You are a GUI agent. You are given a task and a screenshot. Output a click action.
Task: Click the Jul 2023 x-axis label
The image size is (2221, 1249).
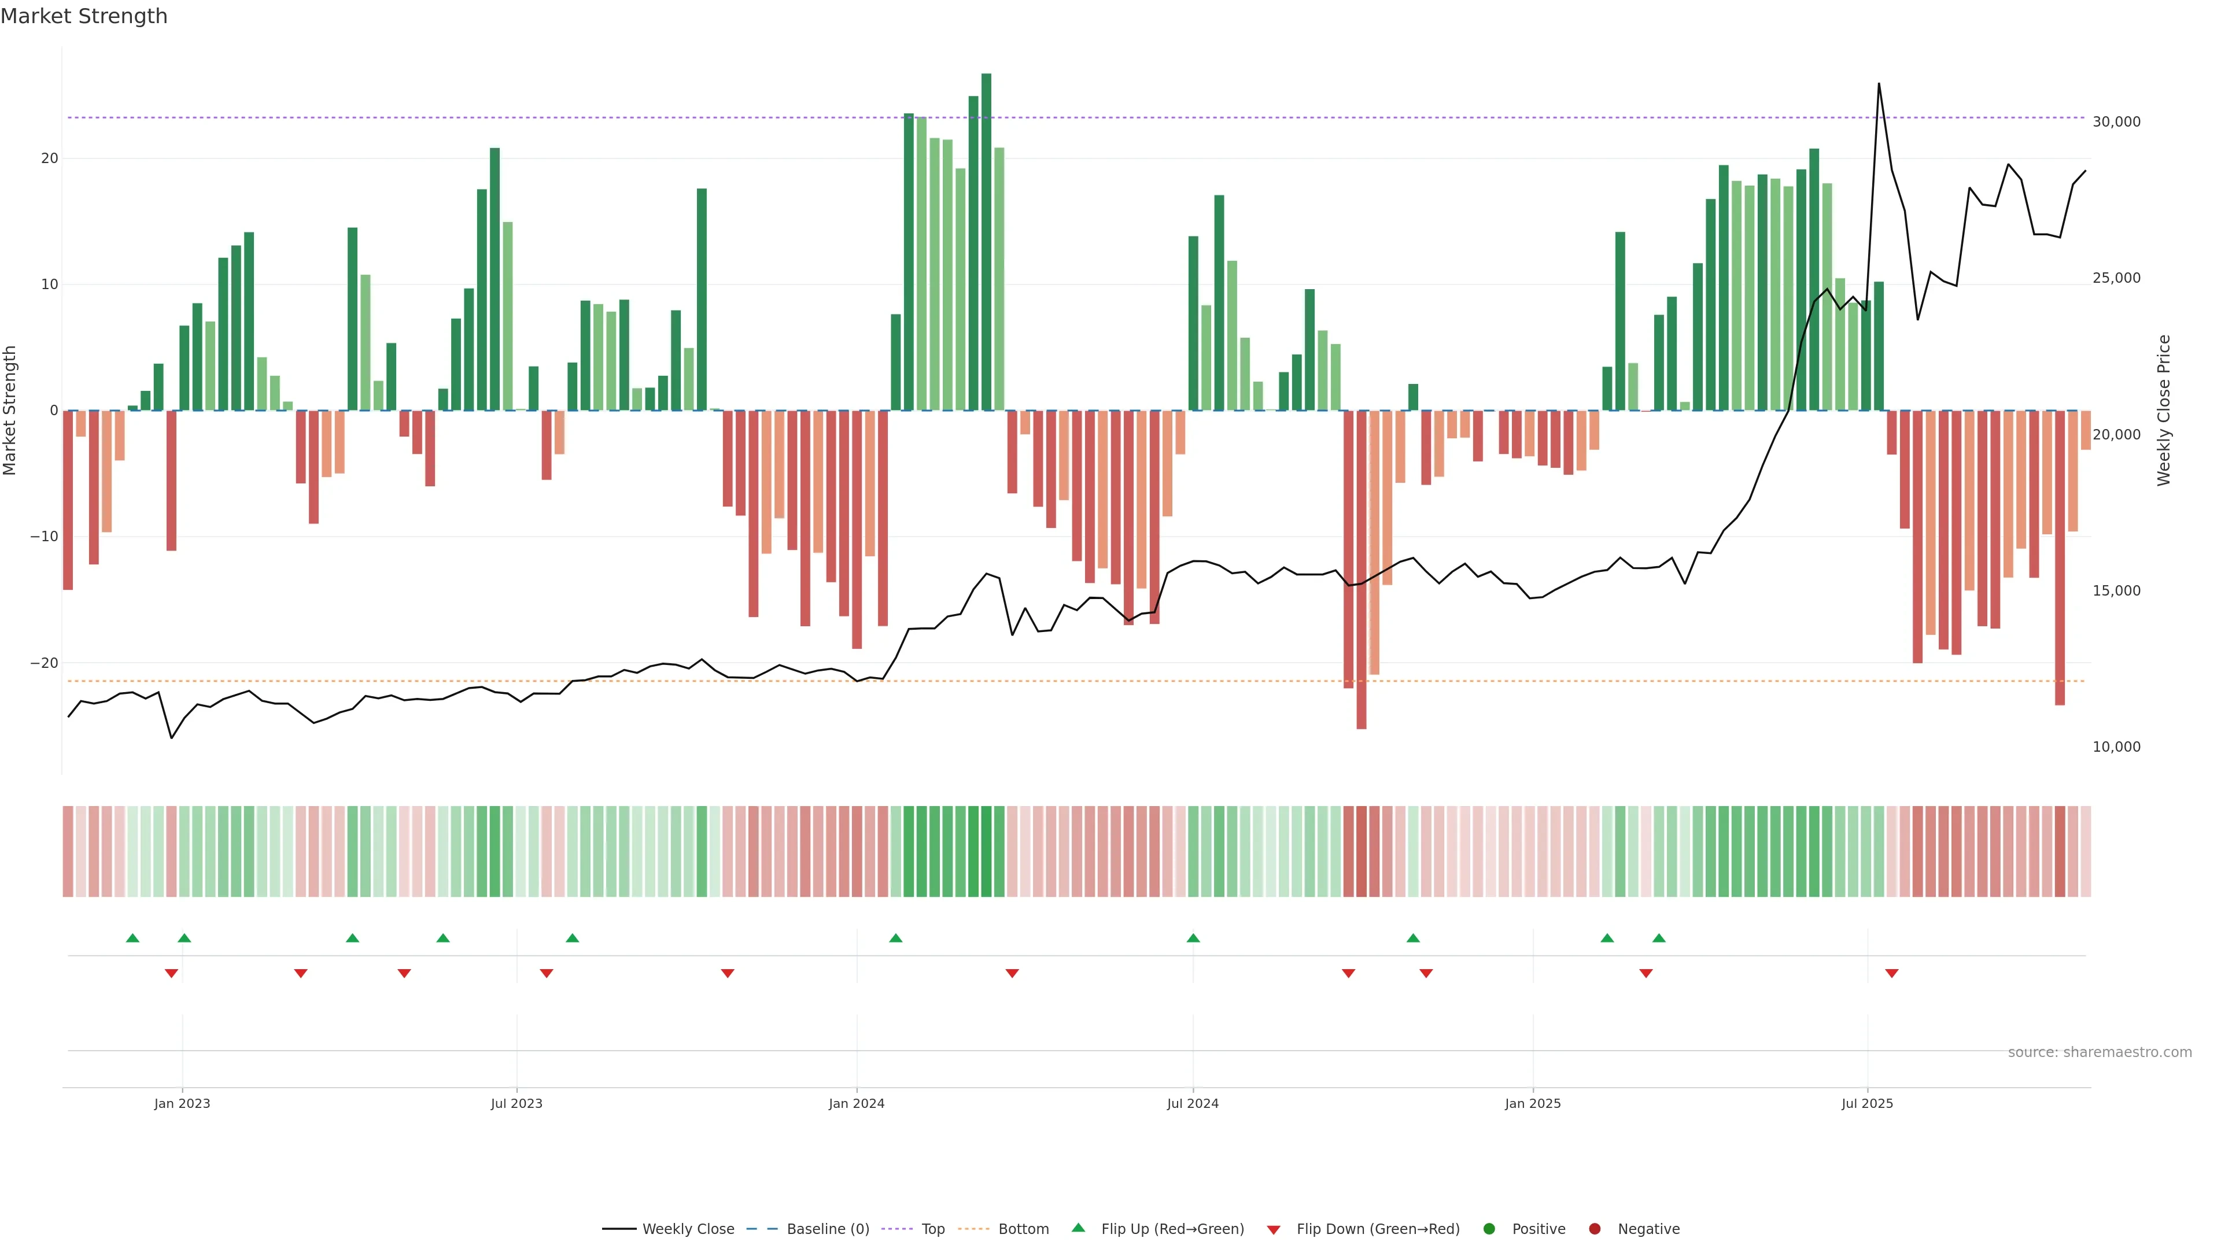(x=516, y=1103)
